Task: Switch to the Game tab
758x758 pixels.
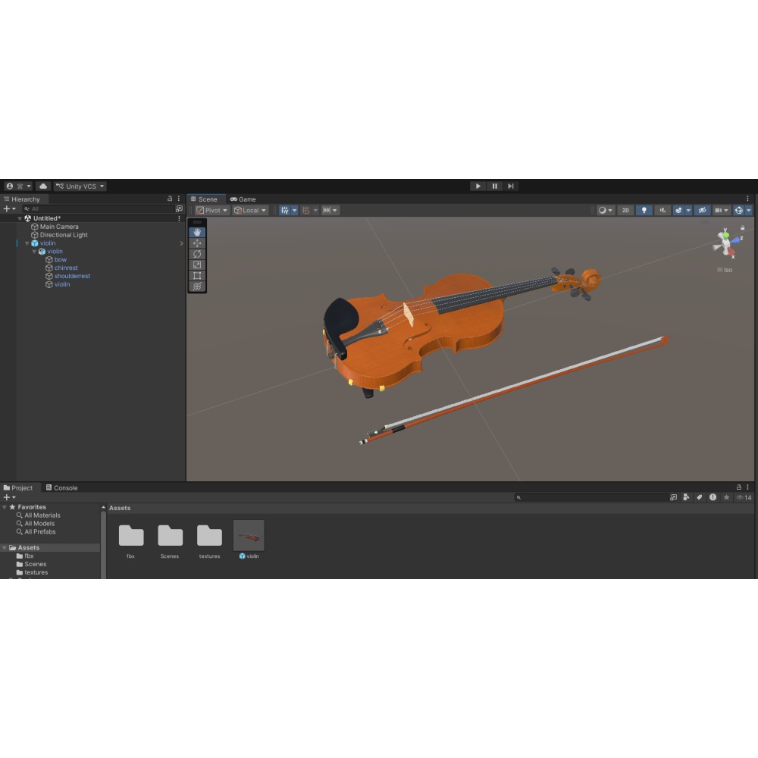Action: 243,199
